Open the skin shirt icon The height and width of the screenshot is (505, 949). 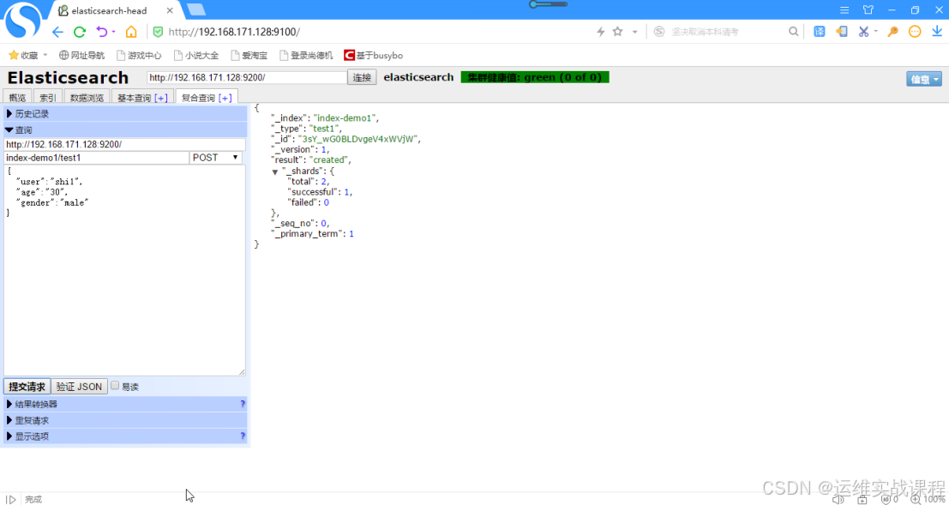click(868, 9)
